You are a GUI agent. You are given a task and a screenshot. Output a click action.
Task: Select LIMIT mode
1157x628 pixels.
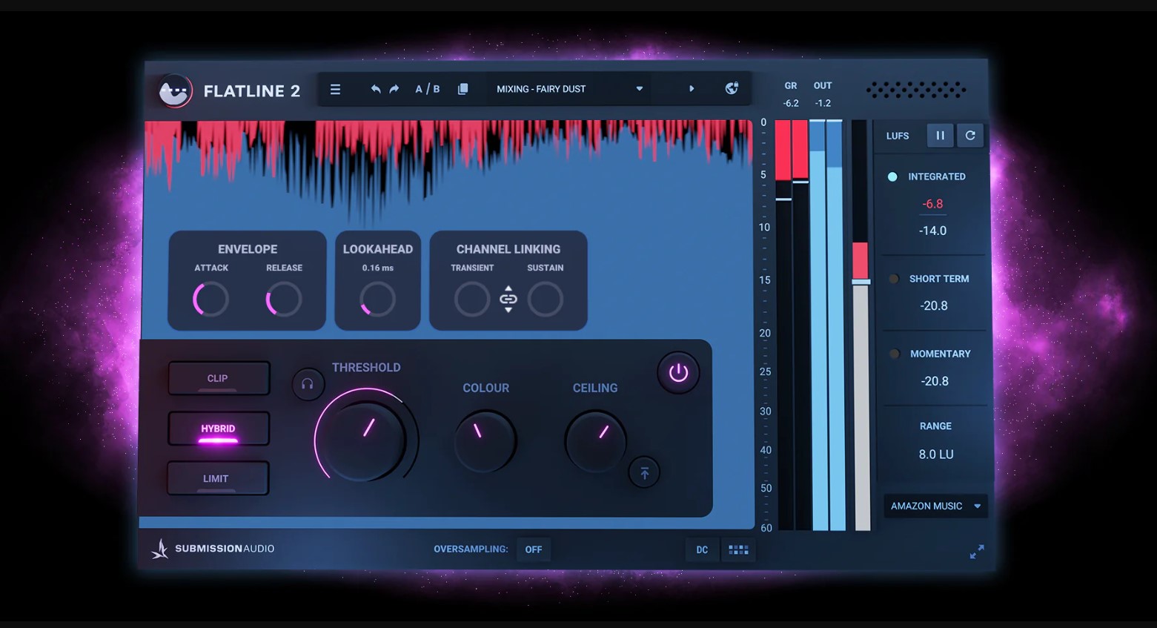coord(216,478)
